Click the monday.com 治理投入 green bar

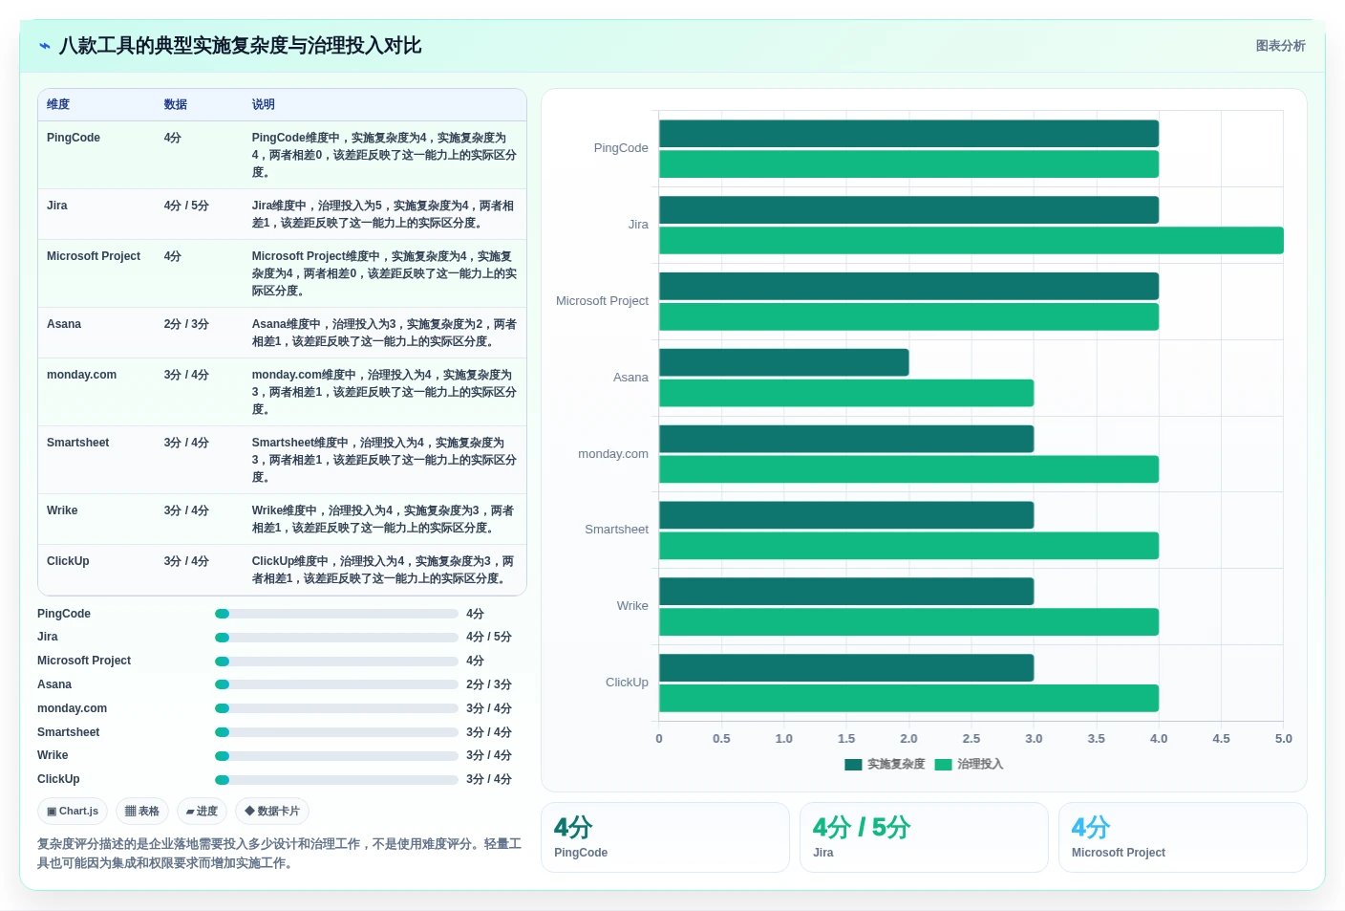point(908,469)
